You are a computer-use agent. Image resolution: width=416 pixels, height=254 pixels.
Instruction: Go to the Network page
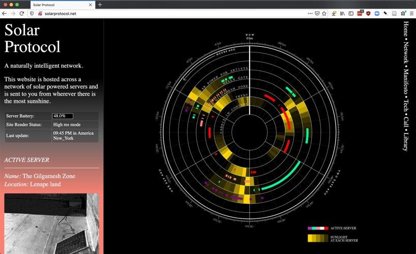click(406, 52)
